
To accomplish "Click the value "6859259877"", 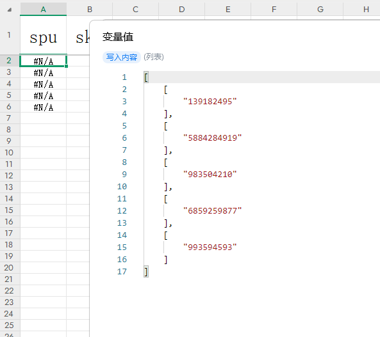I will pos(213,211).
